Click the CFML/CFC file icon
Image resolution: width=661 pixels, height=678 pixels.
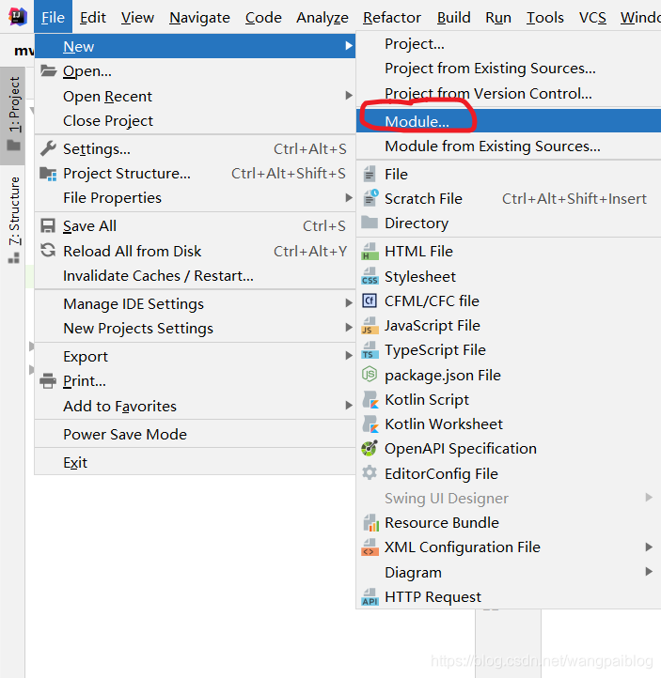[370, 300]
